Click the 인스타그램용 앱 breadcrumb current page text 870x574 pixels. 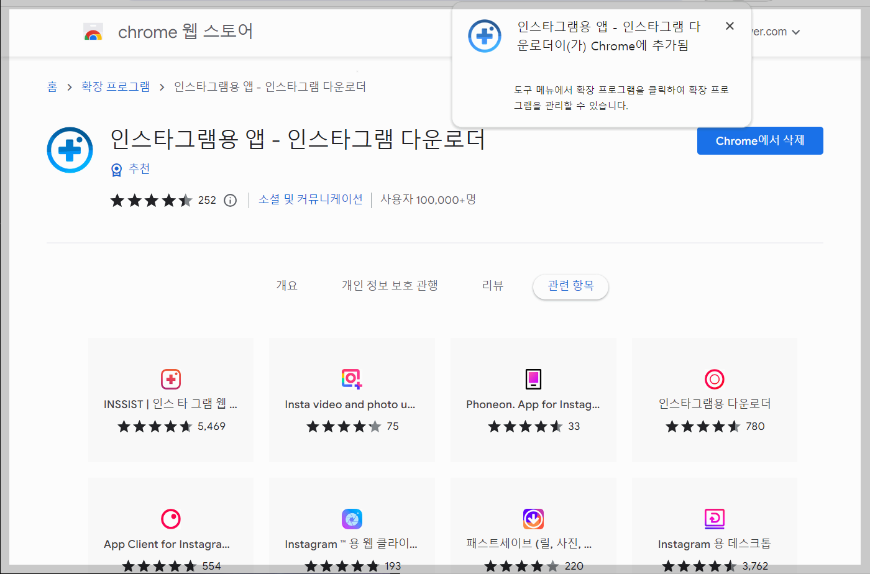pyautogui.click(x=270, y=87)
